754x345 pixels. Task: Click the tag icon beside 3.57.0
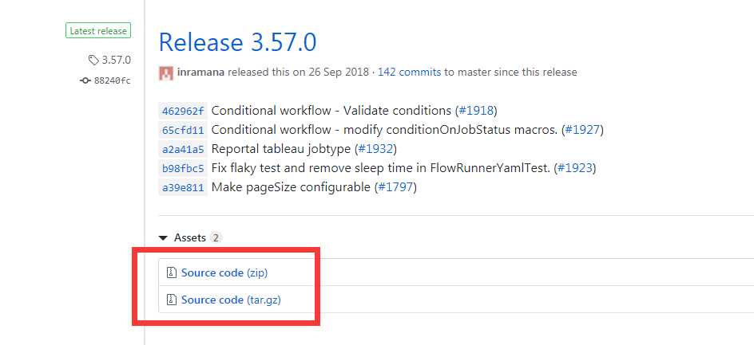(93, 60)
